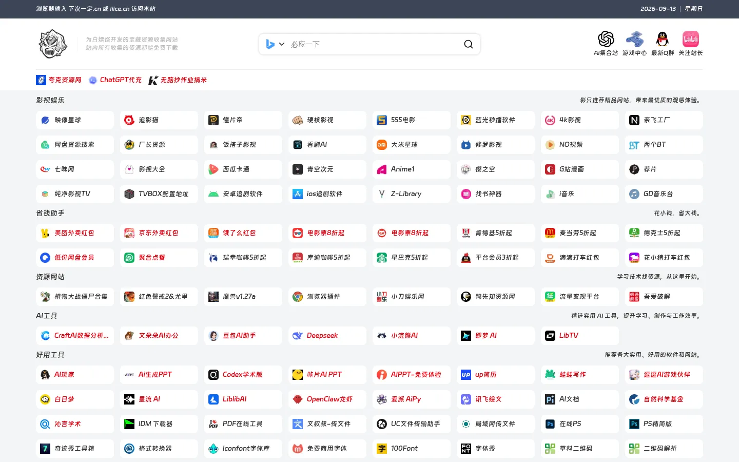
Task: Open the LiblibAI link
Action: coord(243,399)
